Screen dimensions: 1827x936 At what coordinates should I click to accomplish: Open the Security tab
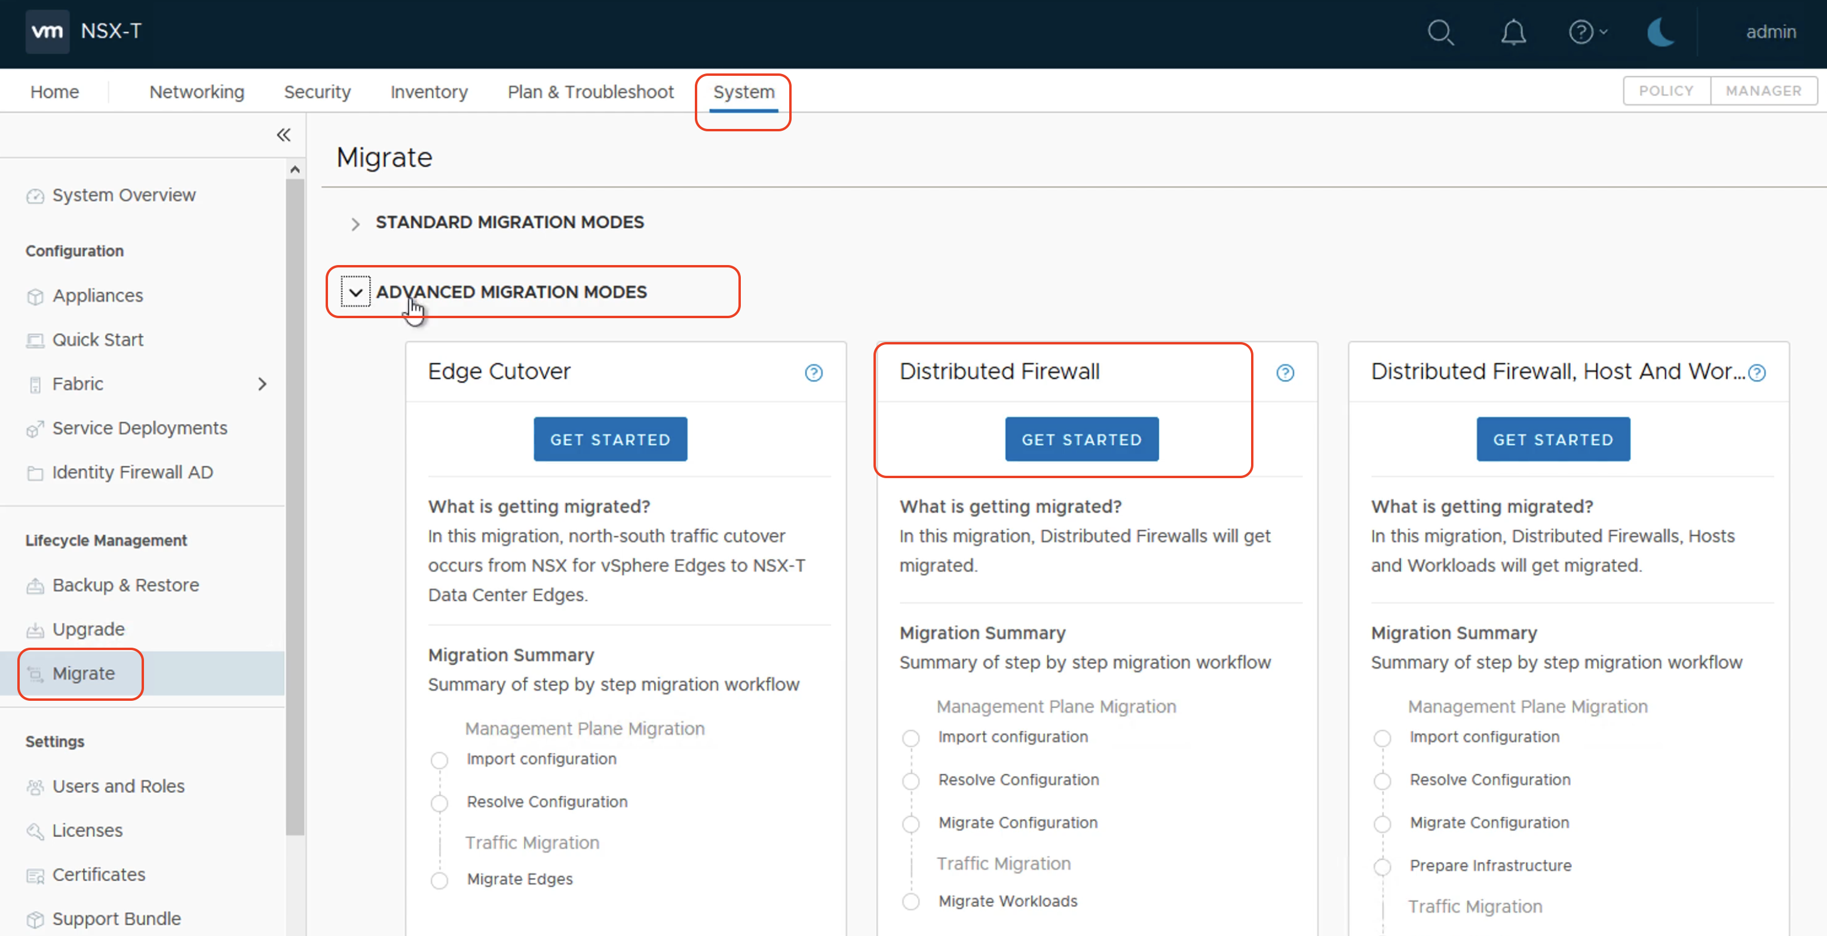click(x=317, y=91)
